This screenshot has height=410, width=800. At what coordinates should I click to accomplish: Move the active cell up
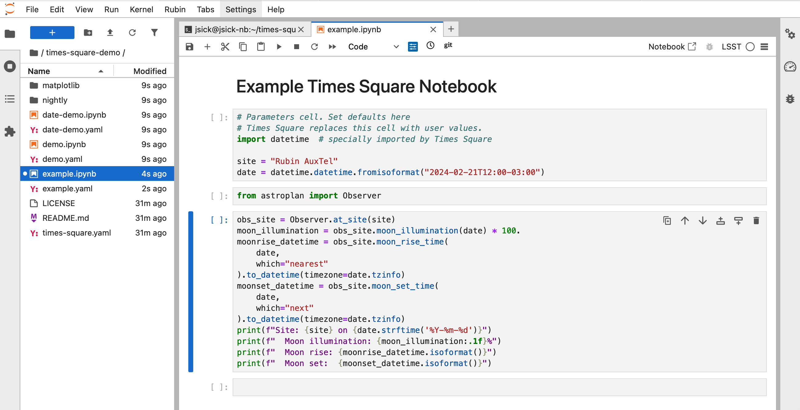click(x=685, y=221)
